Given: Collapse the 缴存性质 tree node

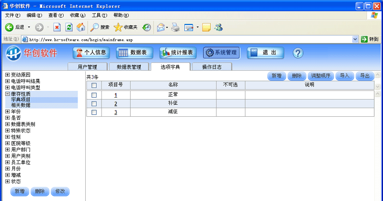Looking at the screenshot, I should 8,94.
